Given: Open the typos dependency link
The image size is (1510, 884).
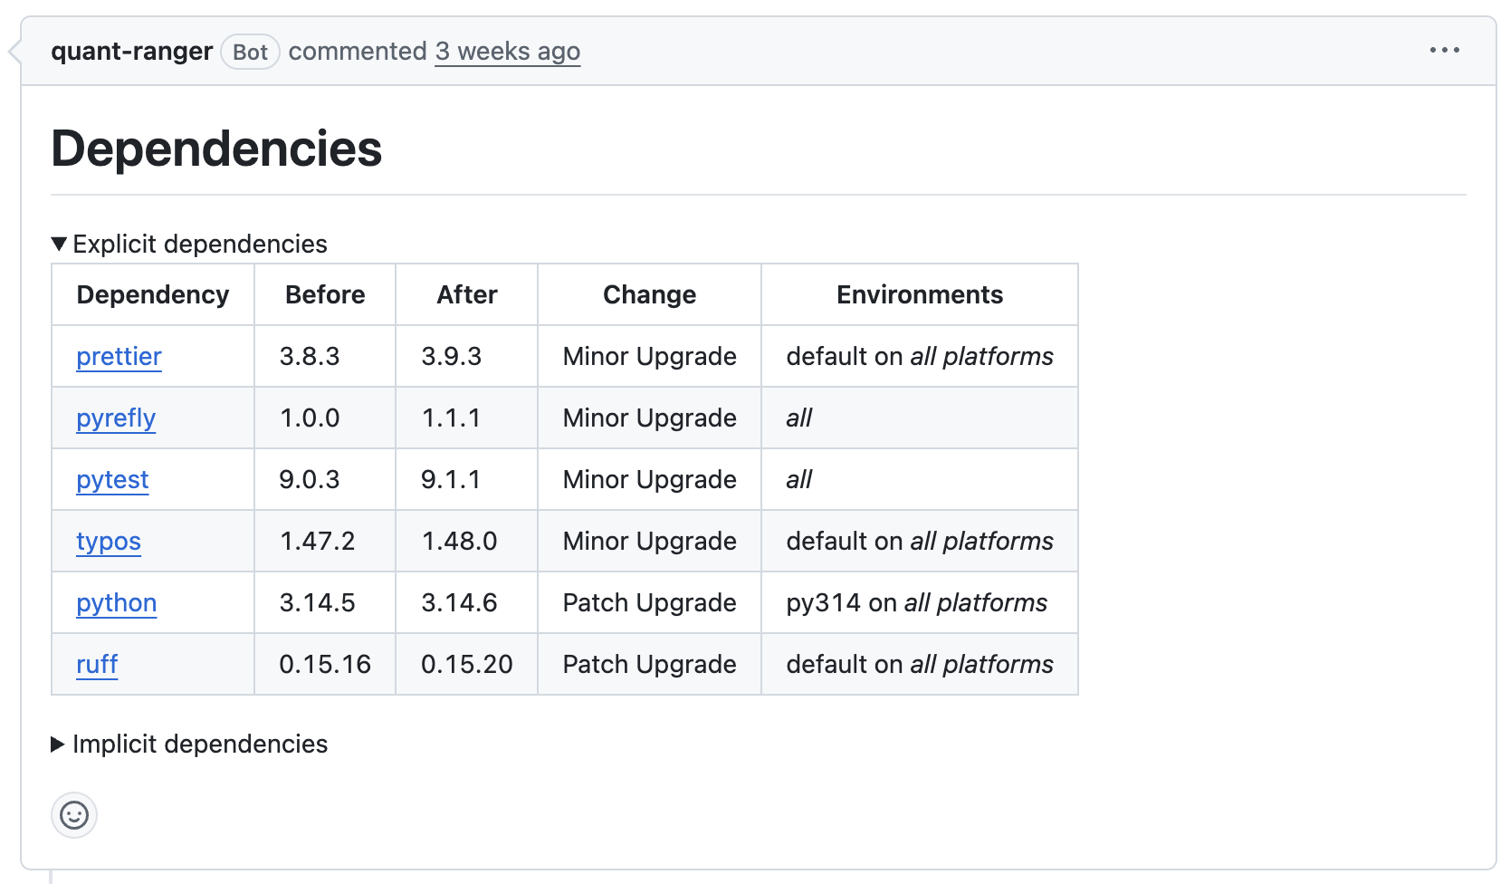Looking at the screenshot, I should pos(109,542).
